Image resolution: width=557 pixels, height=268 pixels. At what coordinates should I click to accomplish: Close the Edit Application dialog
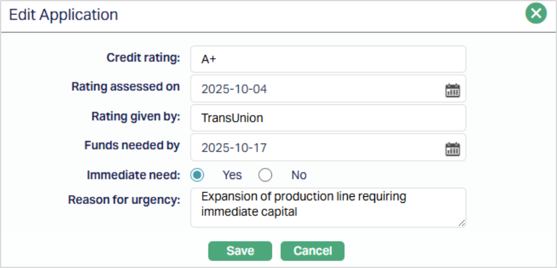click(x=536, y=14)
